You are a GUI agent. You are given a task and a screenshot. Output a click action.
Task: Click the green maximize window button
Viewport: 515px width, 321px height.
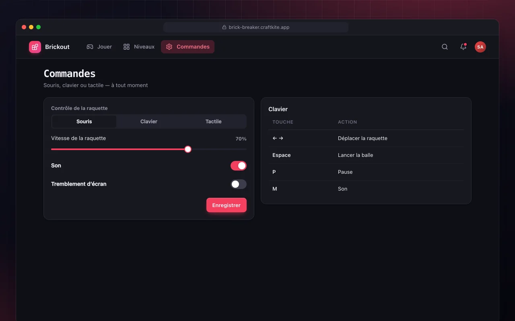(39, 27)
